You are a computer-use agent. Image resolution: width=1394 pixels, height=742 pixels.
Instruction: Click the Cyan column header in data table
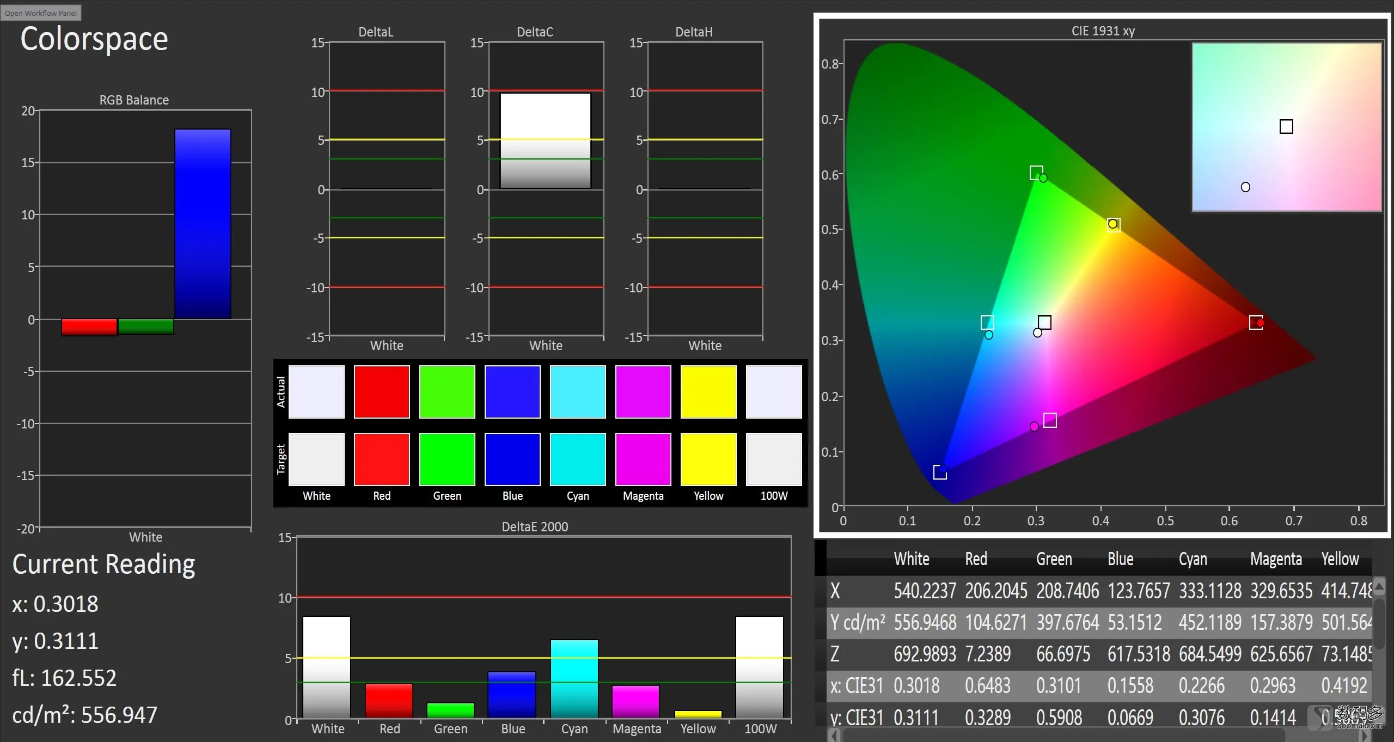click(1193, 559)
